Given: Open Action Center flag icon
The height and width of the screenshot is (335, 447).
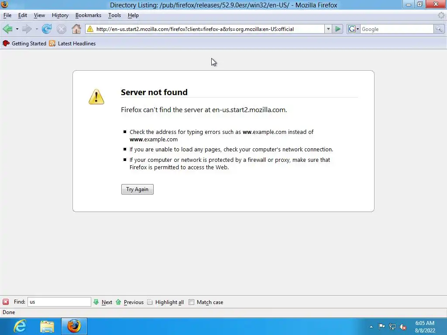Looking at the screenshot, I should [x=382, y=327].
